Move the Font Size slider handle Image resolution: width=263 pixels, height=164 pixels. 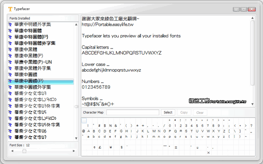point(24,151)
